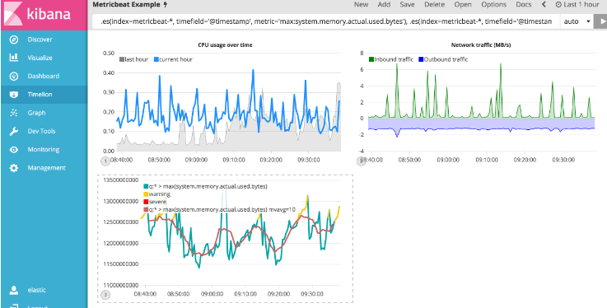Toggle the 'last hour' series legend

[133, 59]
